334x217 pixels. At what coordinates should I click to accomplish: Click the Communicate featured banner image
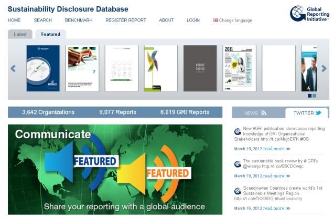(115, 170)
